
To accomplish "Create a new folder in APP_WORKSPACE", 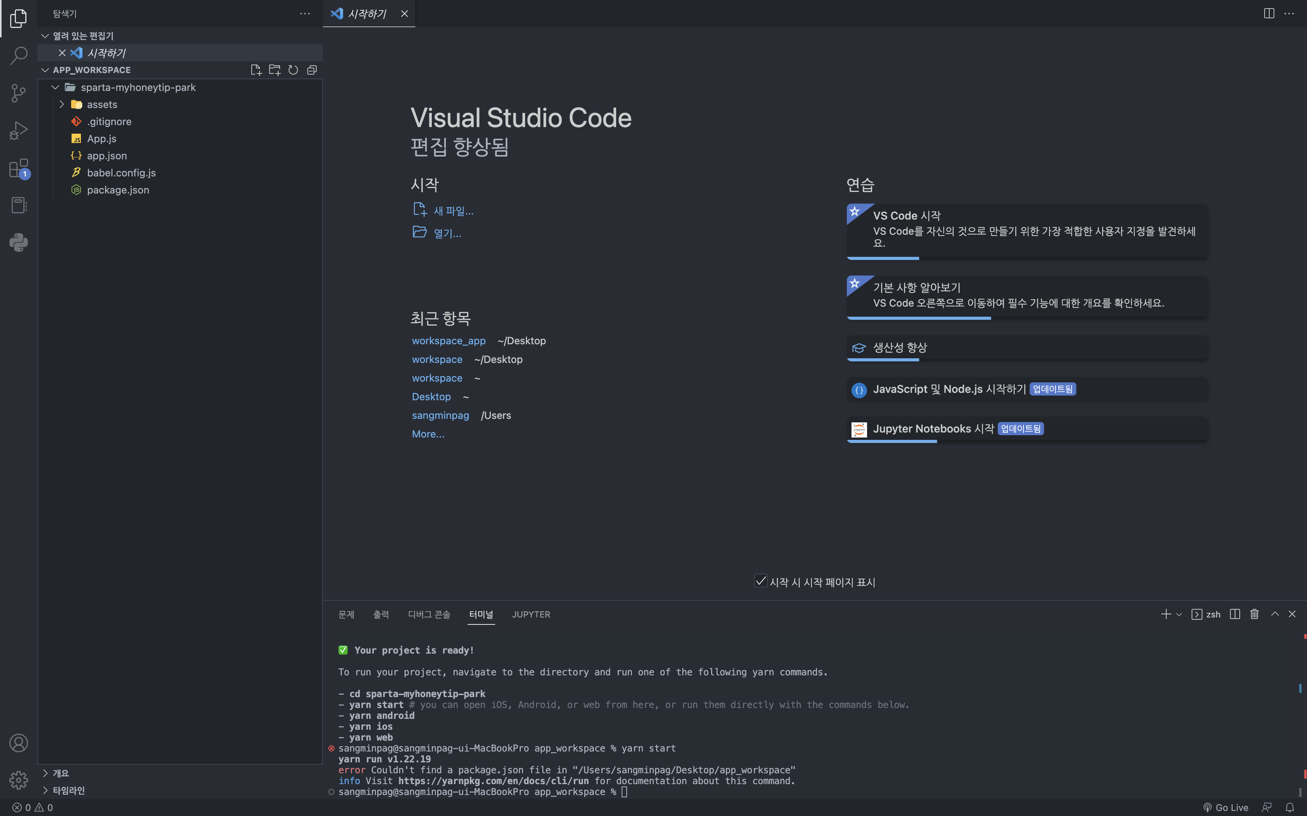I will tap(274, 70).
